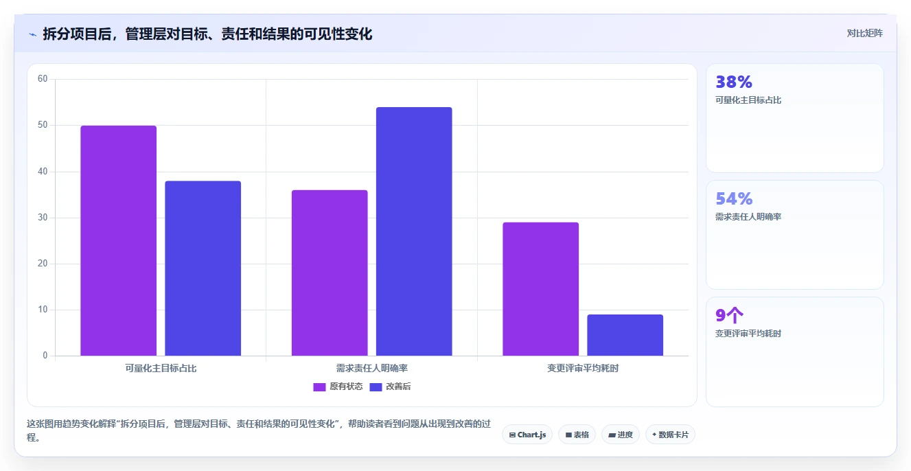Click the 进度 tag chip
Viewport: 911px width, 471px height.
point(621,435)
